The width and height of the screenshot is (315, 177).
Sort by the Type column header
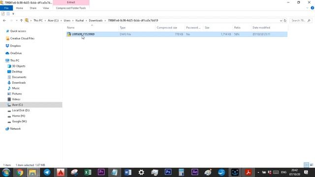[123, 28]
